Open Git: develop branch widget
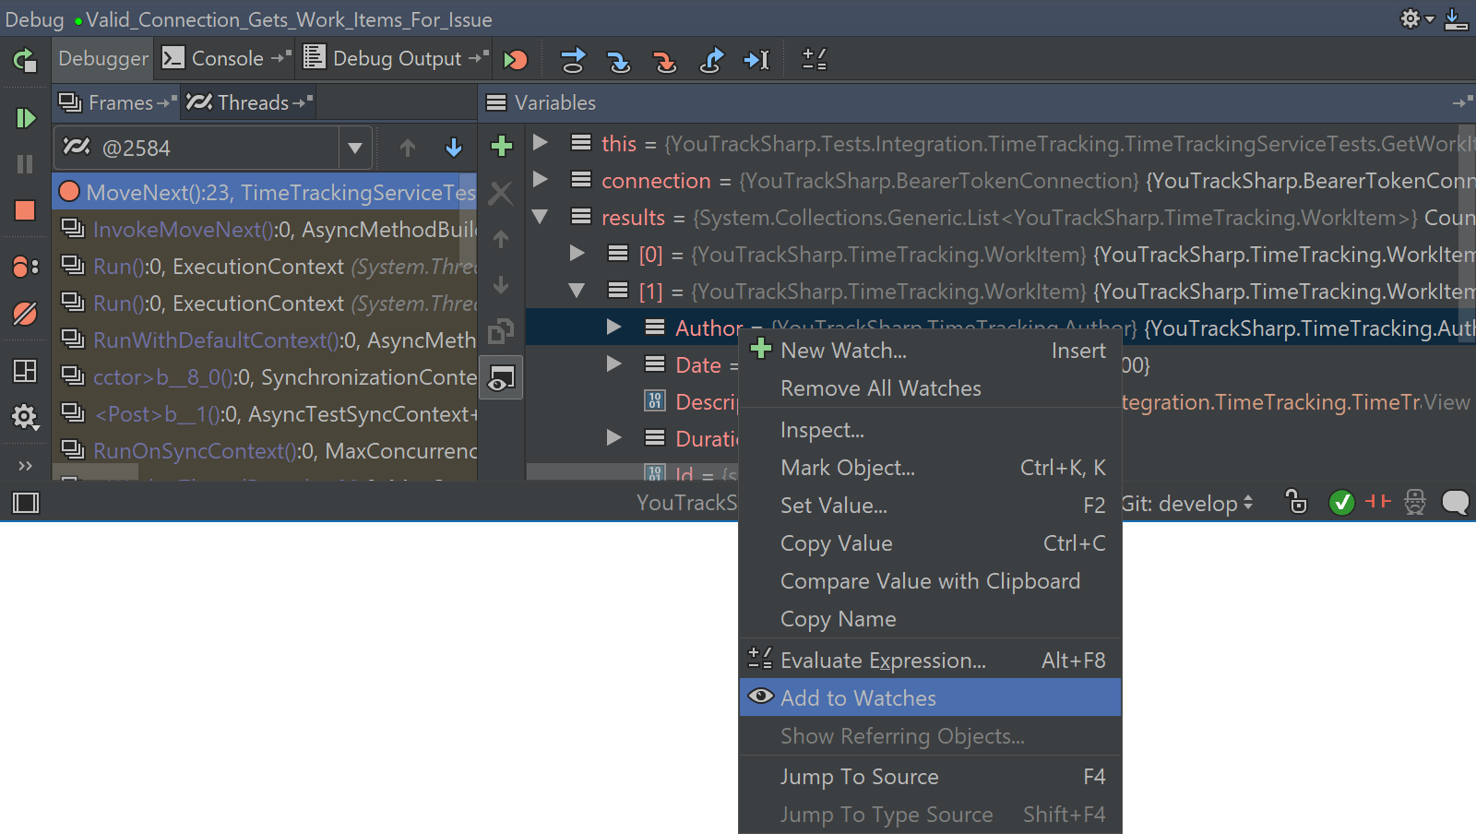The width and height of the screenshot is (1476, 834). (x=1187, y=503)
